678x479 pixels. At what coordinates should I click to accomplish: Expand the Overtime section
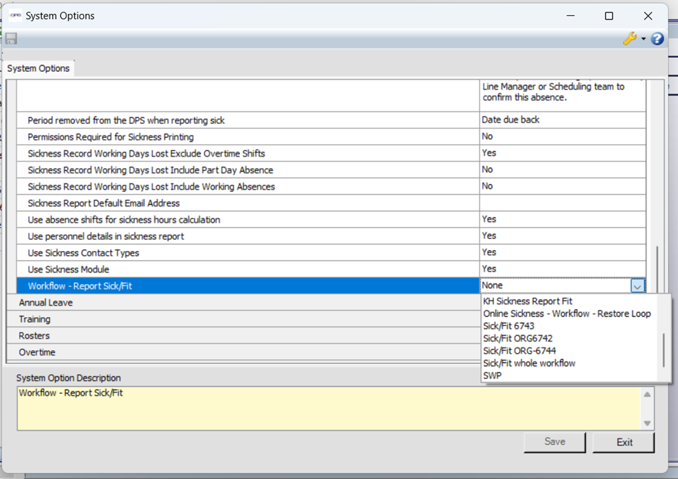pyautogui.click(x=37, y=352)
